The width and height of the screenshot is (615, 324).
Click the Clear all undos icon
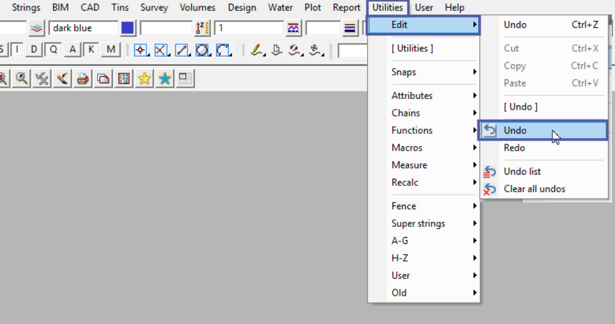coord(489,189)
